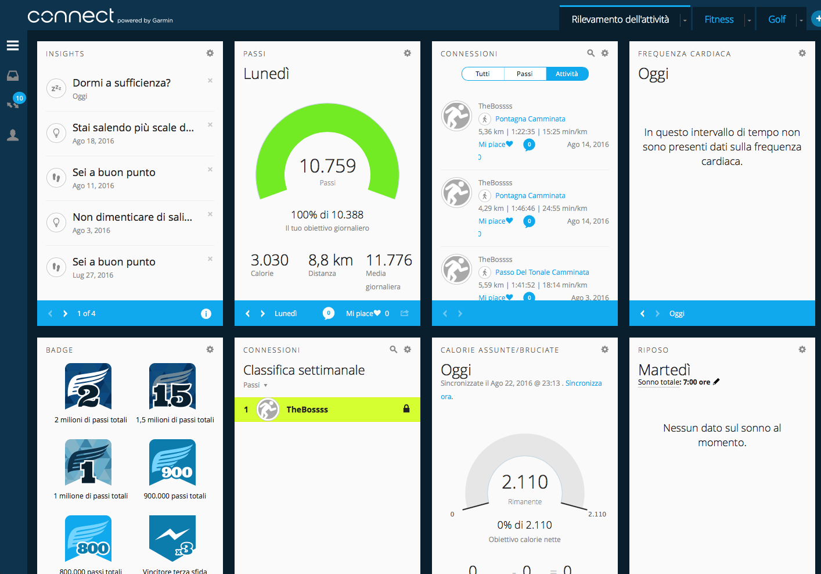Click the info icon in Insights footer

point(206,314)
